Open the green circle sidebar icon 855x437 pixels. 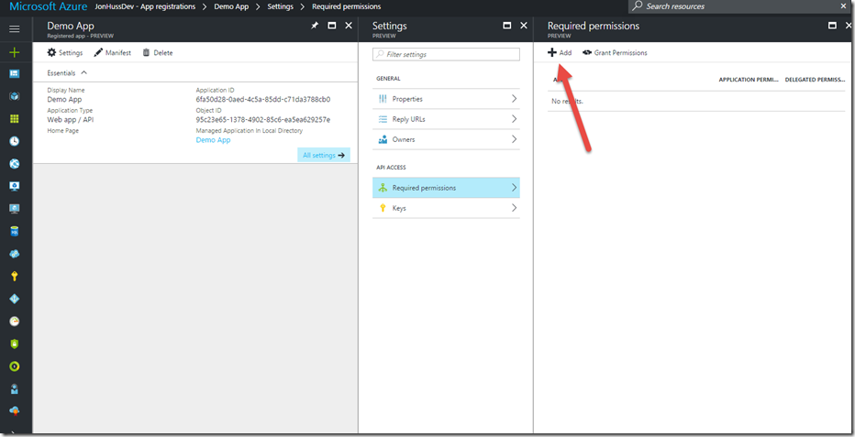(15, 366)
